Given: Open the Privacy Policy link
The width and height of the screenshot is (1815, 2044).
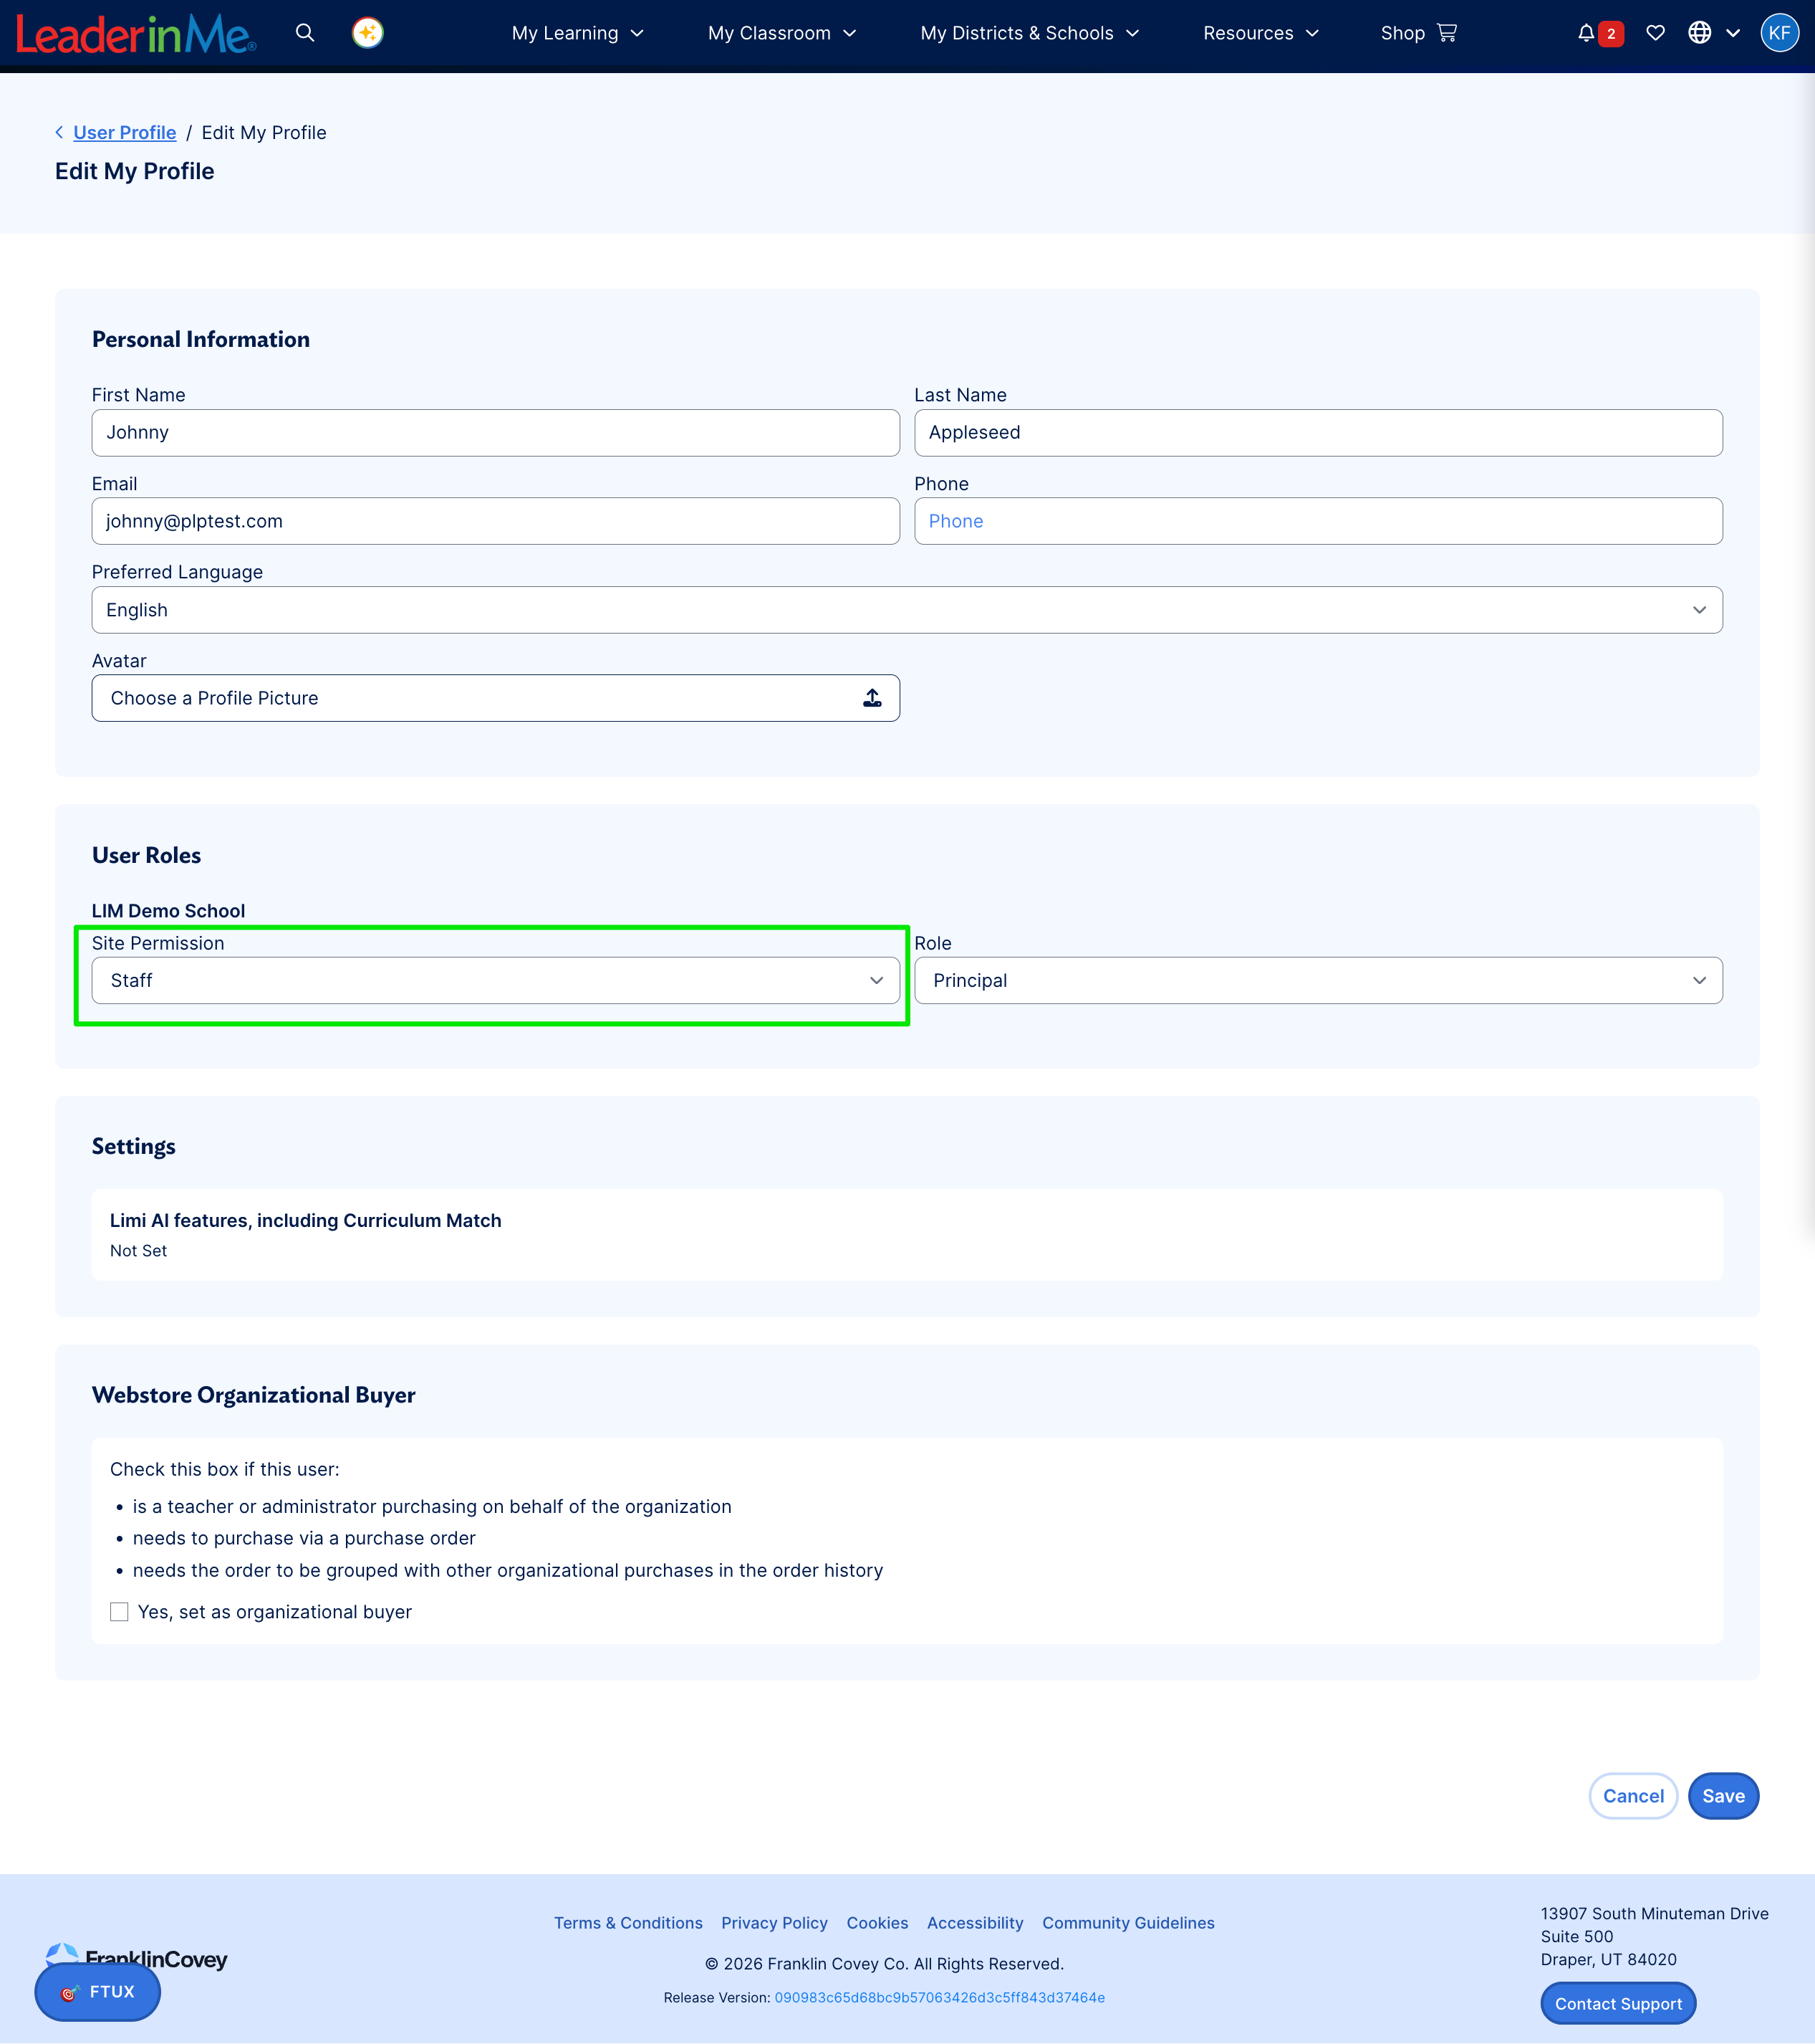Looking at the screenshot, I should 774,1923.
